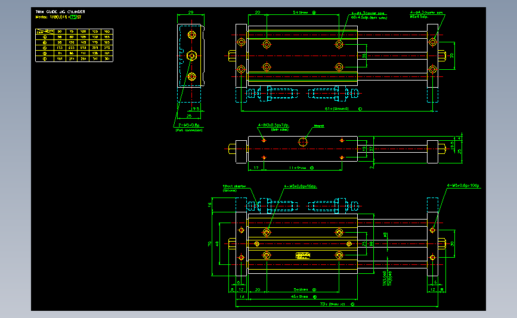Pick the 27 vertical dimension in middle view
This screenshot has height=318, width=517.
(x=372, y=149)
